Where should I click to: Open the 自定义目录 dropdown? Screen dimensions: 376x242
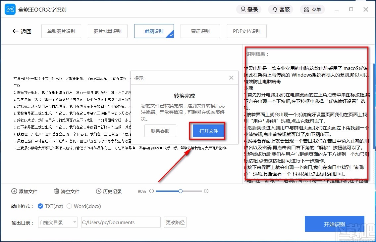(x=58, y=222)
